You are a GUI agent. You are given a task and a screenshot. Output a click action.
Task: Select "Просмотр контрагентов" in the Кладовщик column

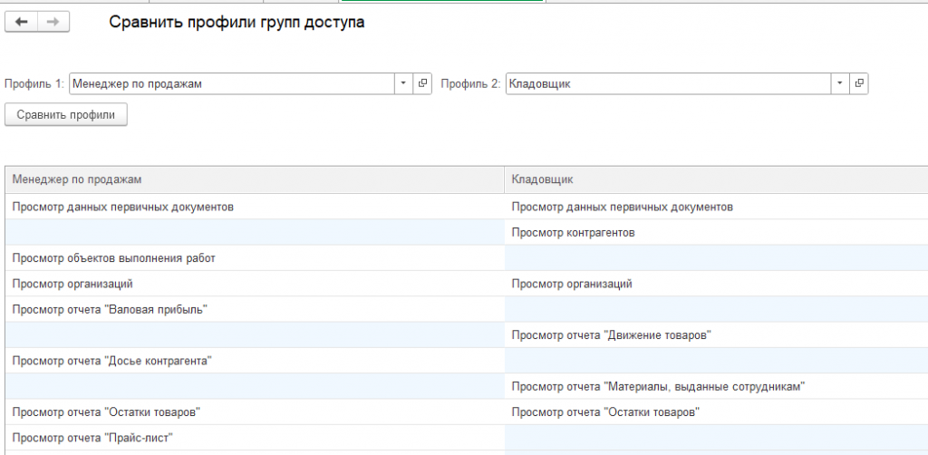pyautogui.click(x=573, y=233)
